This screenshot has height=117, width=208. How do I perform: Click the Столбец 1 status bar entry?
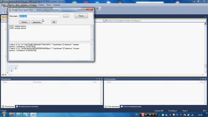pyautogui.click(x=173, y=110)
